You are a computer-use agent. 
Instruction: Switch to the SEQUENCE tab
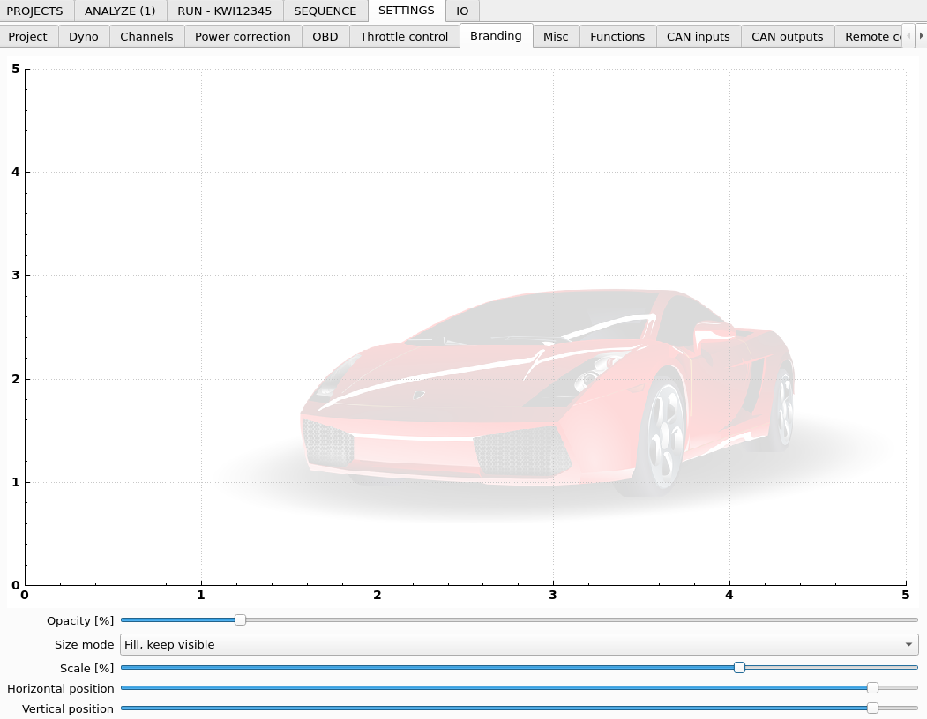[325, 11]
